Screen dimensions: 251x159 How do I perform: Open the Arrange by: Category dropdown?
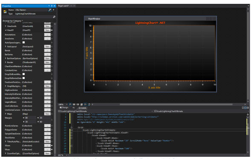pyautogui.click(x=13, y=21)
